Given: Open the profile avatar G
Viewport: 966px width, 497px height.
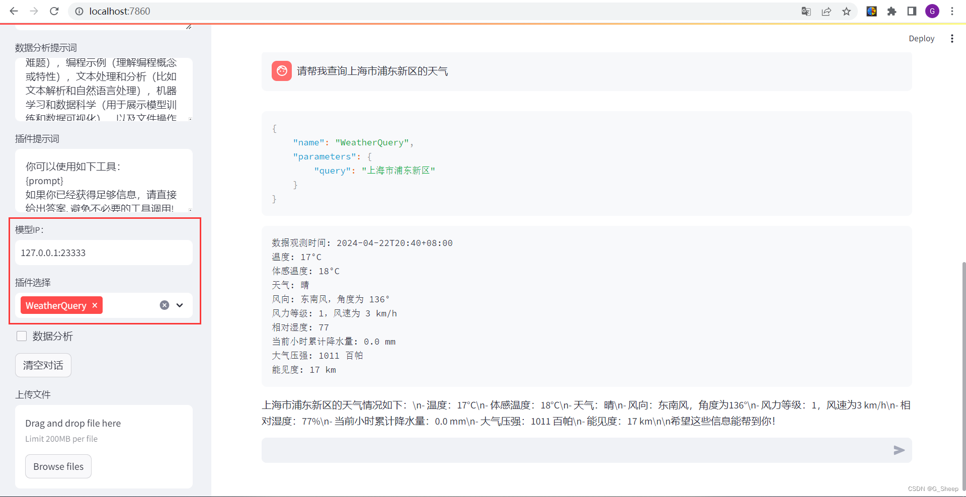Looking at the screenshot, I should click(932, 11).
